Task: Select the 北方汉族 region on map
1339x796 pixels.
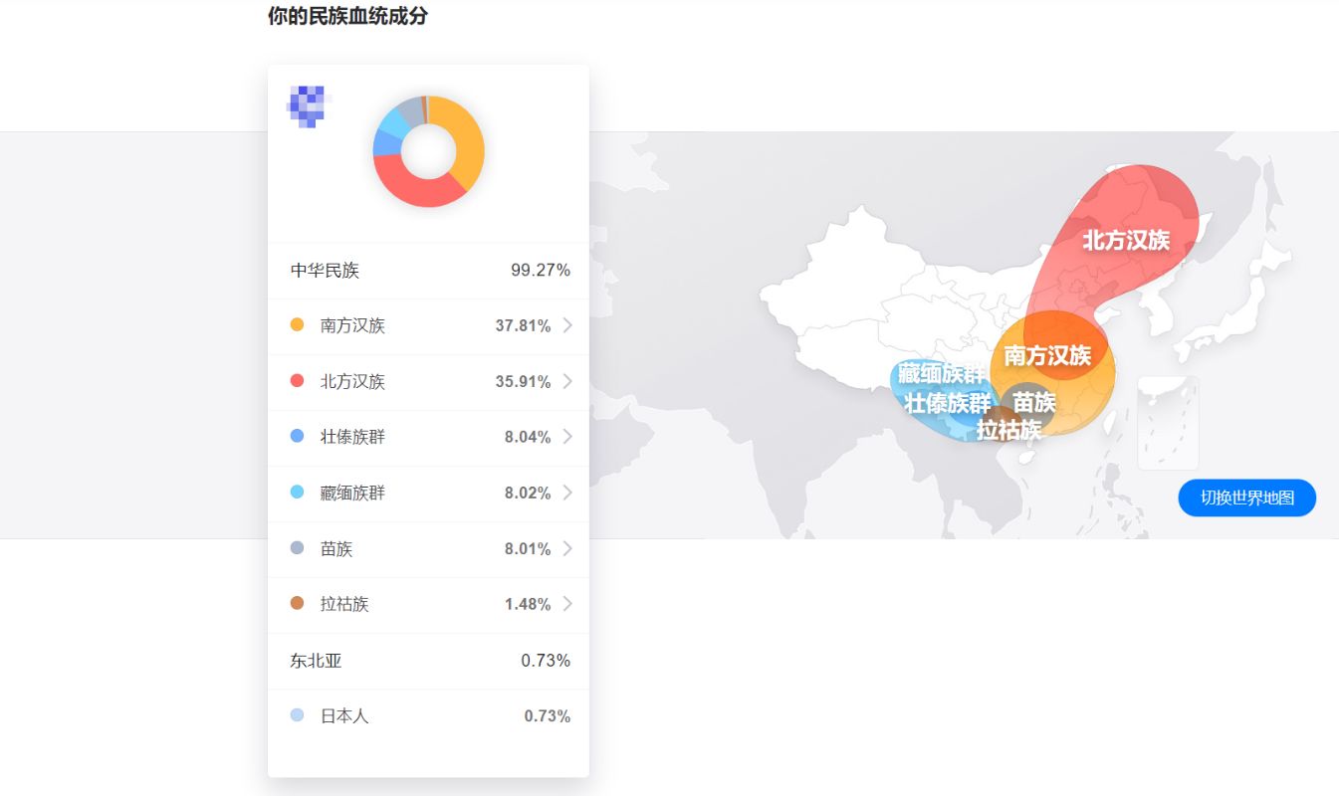Action: tap(1126, 240)
